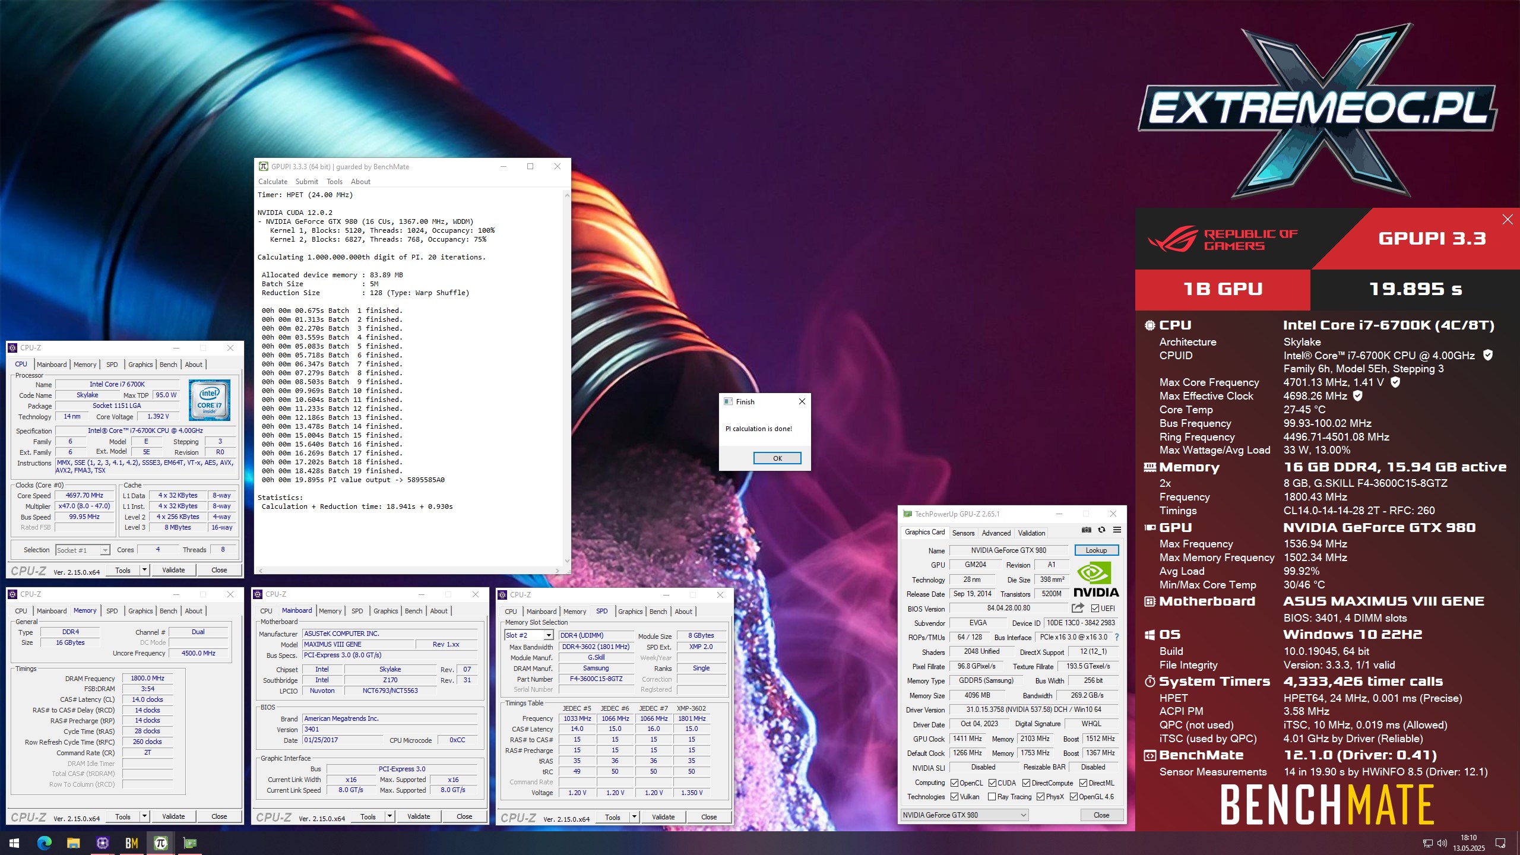Enable the Ray Tracing checkbox
Image resolution: width=1520 pixels, height=855 pixels.
pos(992,797)
